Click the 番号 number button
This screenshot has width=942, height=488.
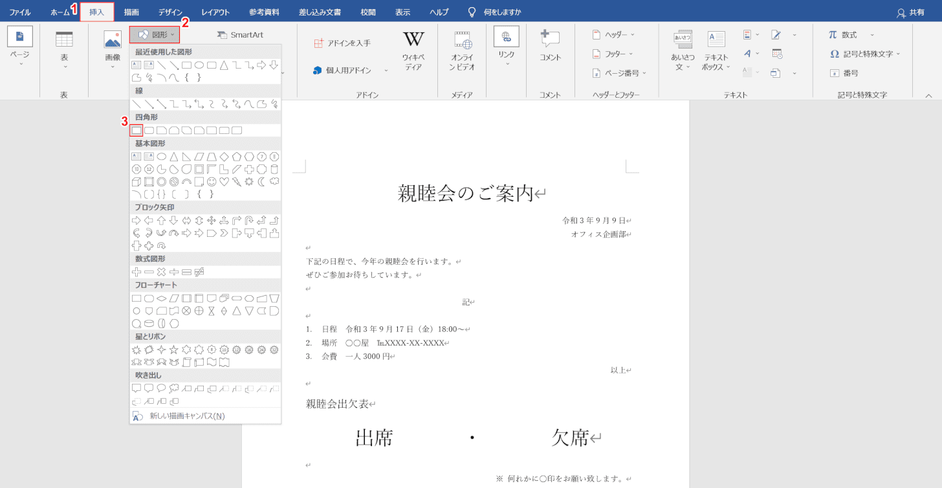(x=844, y=73)
